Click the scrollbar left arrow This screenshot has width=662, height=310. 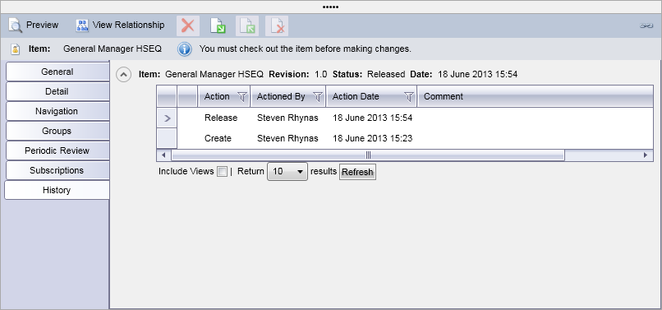pyautogui.click(x=163, y=155)
